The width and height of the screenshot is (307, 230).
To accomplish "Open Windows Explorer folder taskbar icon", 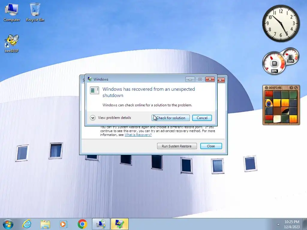I will click(x=45, y=224).
